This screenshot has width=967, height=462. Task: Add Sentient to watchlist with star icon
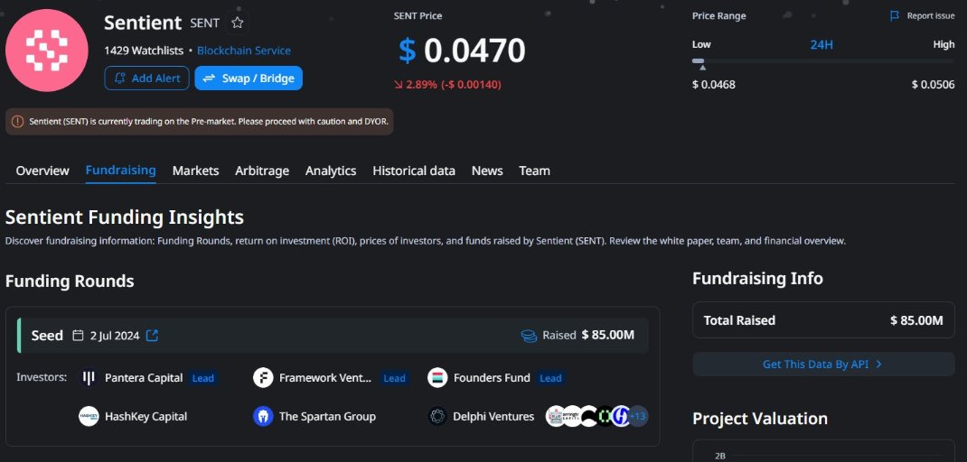[x=238, y=23]
